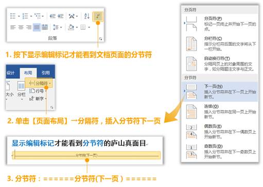Screen dimensions: 263x187
Task: Switch to the 引用 tab
Action: pyautogui.click(x=46, y=73)
